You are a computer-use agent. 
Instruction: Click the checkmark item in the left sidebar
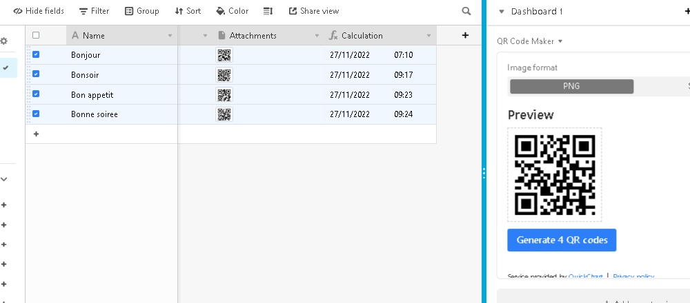coord(6,67)
